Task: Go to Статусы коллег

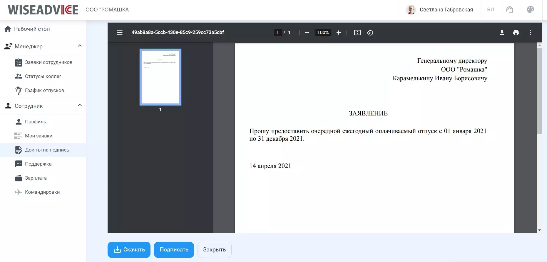Action: coord(43,76)
